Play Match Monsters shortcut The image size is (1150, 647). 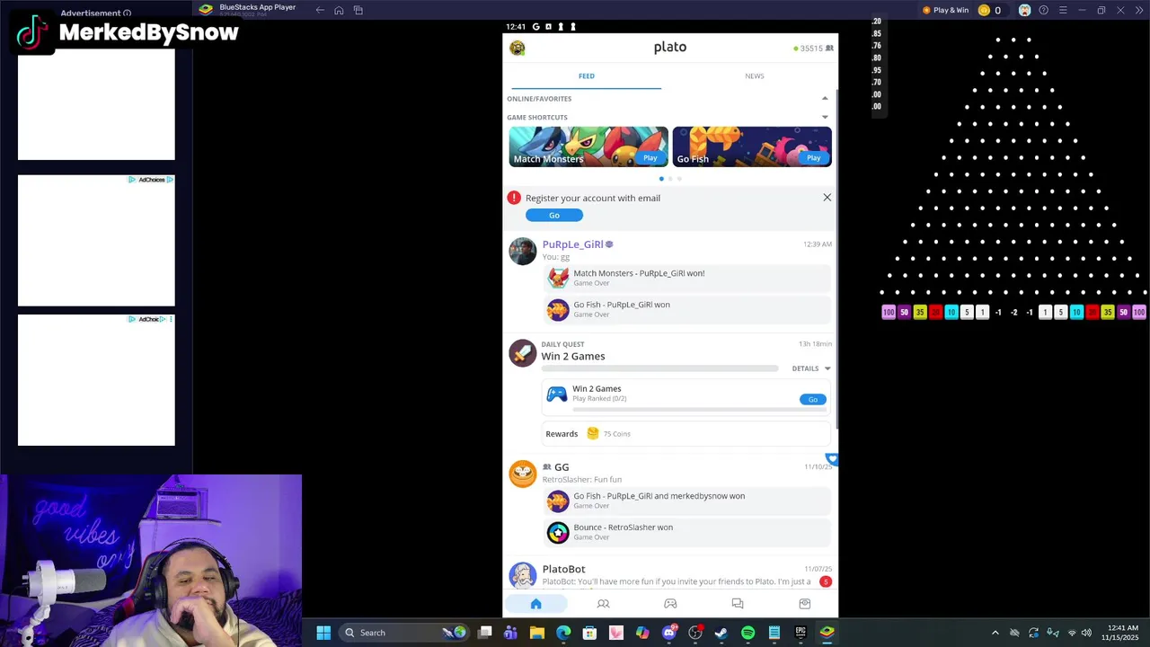tap(650, 158)
